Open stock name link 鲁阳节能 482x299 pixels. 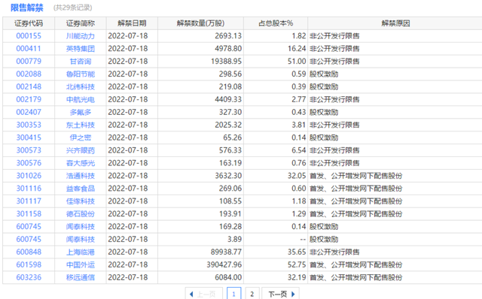coord(81,74)
